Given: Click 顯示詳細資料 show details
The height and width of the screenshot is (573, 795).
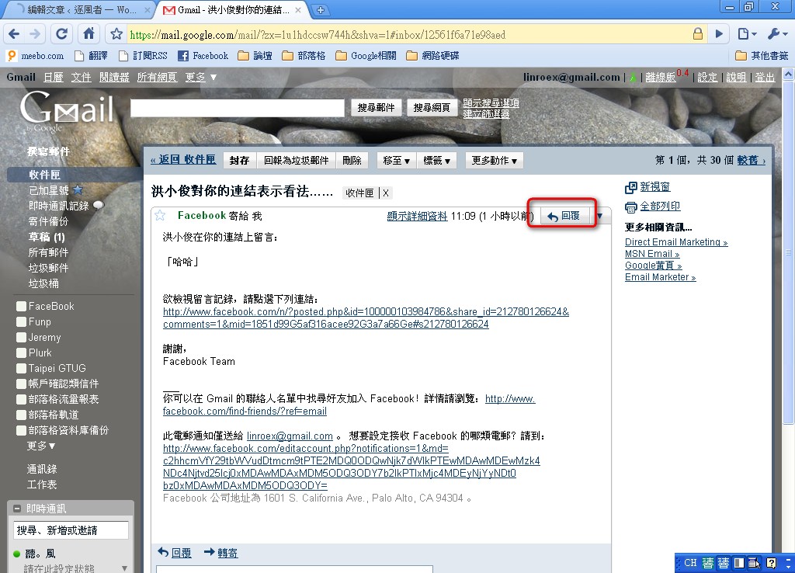Looking at the screenshot, I should coord(417,217).
